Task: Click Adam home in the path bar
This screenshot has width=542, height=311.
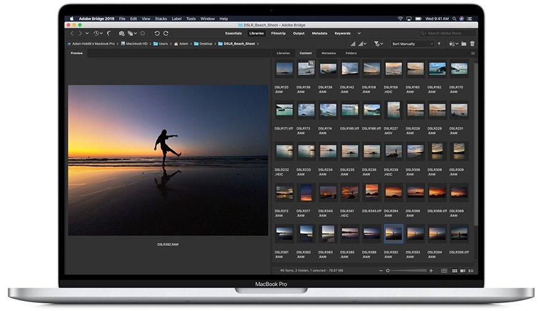Action: pos(181,44)
